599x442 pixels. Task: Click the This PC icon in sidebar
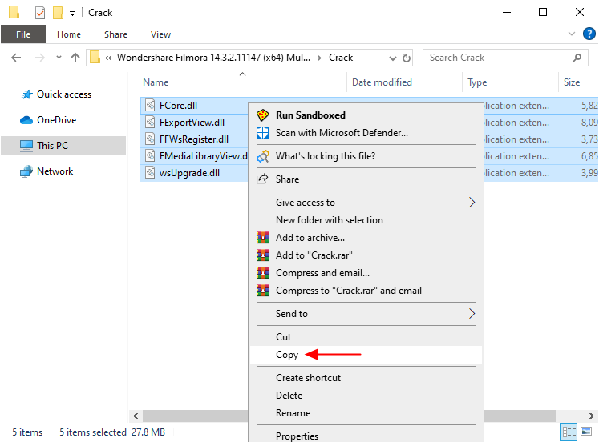[x=26, y=146]
